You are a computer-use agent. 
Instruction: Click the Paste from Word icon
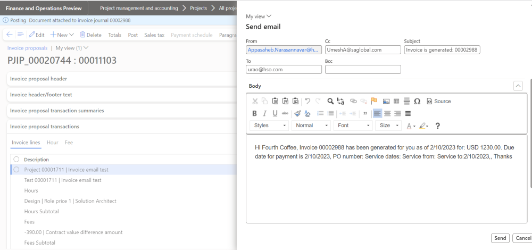tap(296, 101)
